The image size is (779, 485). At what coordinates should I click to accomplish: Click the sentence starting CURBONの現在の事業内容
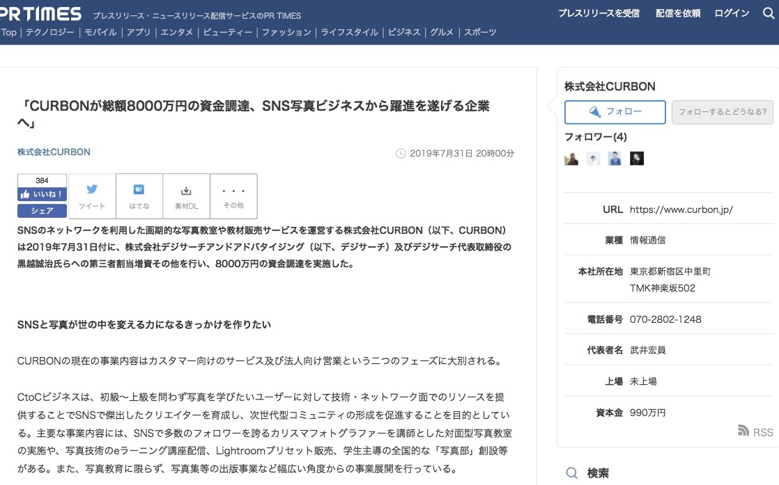point(261,361)
